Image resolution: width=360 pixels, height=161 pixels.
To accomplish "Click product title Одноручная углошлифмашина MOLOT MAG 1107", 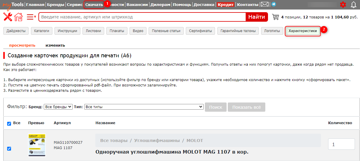I will click(172, 152).
